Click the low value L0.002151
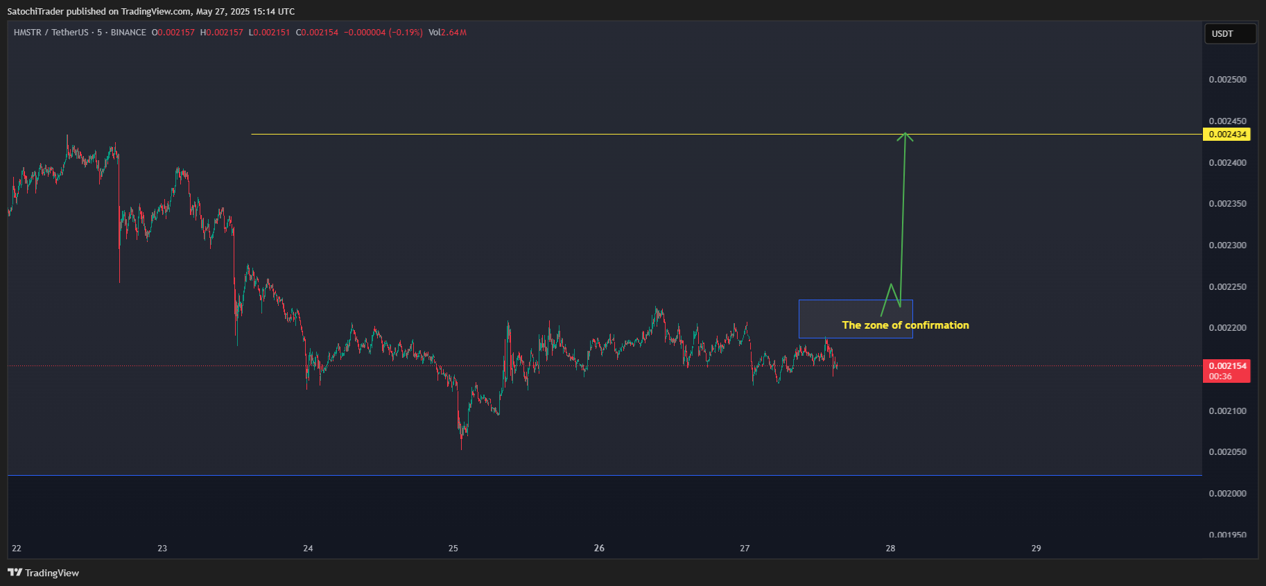This screenshot has width=1266, height=586. click(270, 33)
